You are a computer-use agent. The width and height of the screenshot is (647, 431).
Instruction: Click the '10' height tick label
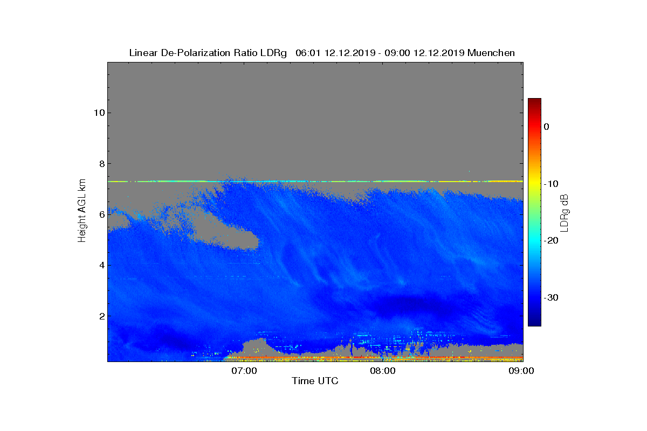pos(98,113)
